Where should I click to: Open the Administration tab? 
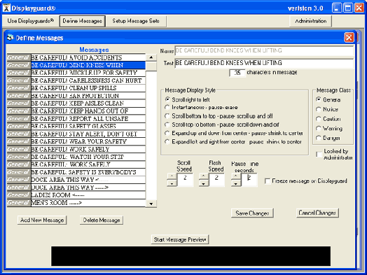pos(310,21)
